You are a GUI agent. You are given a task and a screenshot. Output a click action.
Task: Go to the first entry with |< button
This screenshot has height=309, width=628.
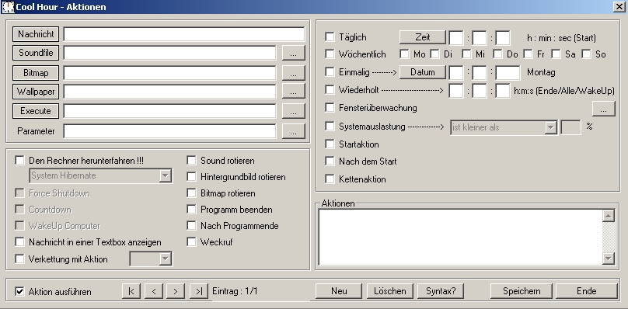tap(131, 291)
